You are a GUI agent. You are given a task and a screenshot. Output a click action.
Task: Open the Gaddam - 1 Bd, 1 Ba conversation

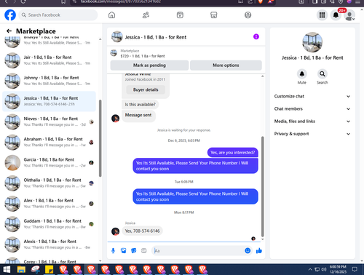pos(49,224)
